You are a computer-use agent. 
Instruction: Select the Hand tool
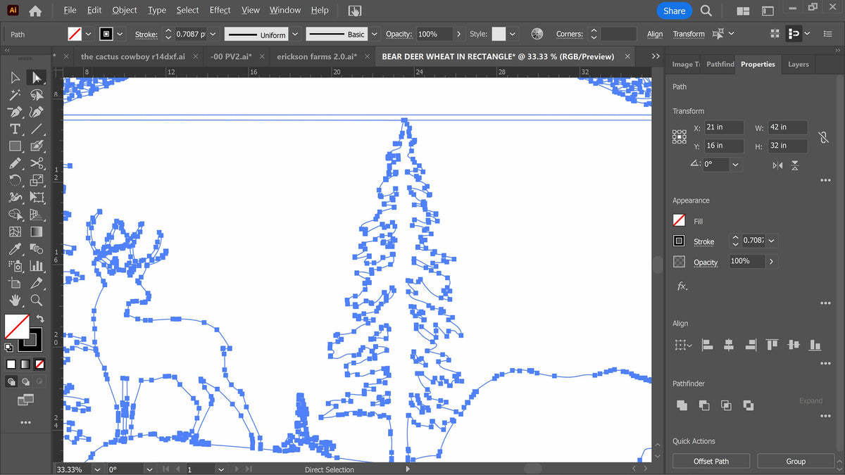15,300
